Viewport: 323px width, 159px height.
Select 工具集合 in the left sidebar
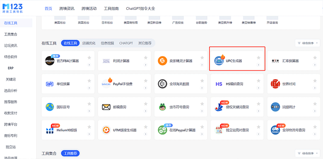tap(11, 34)
